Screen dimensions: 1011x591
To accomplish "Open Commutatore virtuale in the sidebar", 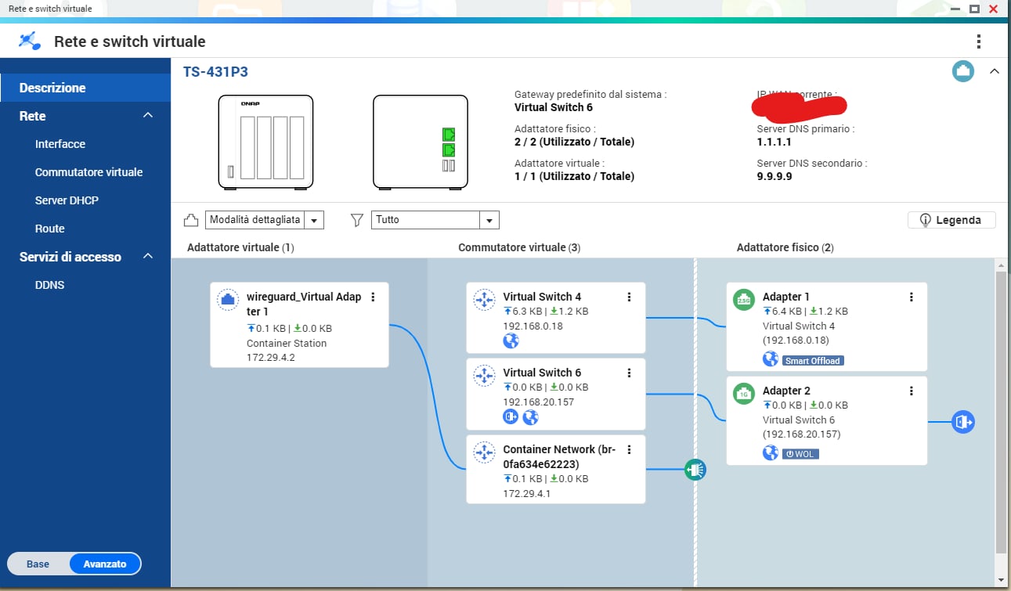I will tap(89, 172).
